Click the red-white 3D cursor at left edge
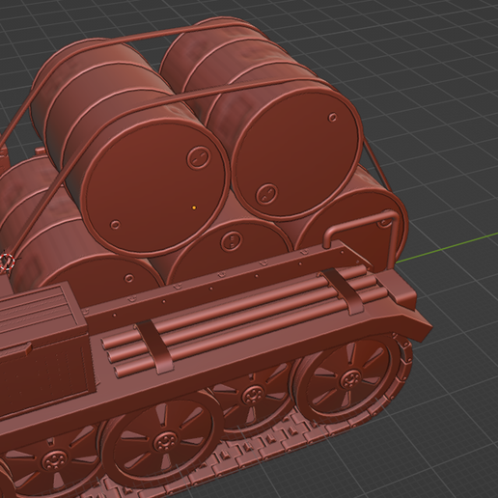This screenshot has width=498, height=498. [x=7, y=261]
